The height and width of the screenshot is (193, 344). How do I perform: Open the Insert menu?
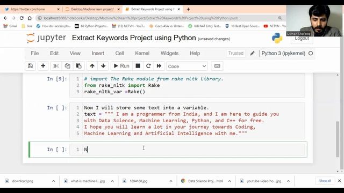tap(98, 53)
